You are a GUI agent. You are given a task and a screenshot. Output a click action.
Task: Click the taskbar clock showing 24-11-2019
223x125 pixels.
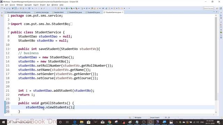[210, 122]
